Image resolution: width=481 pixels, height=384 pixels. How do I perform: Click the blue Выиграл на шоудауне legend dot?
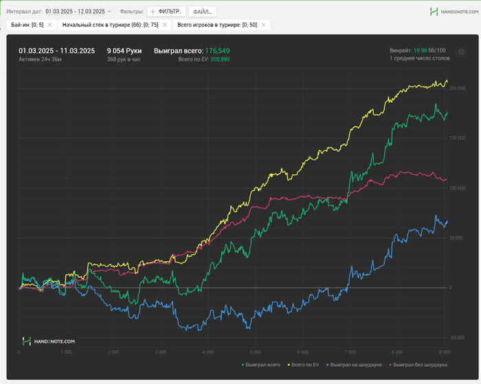[x=328, y=365]
